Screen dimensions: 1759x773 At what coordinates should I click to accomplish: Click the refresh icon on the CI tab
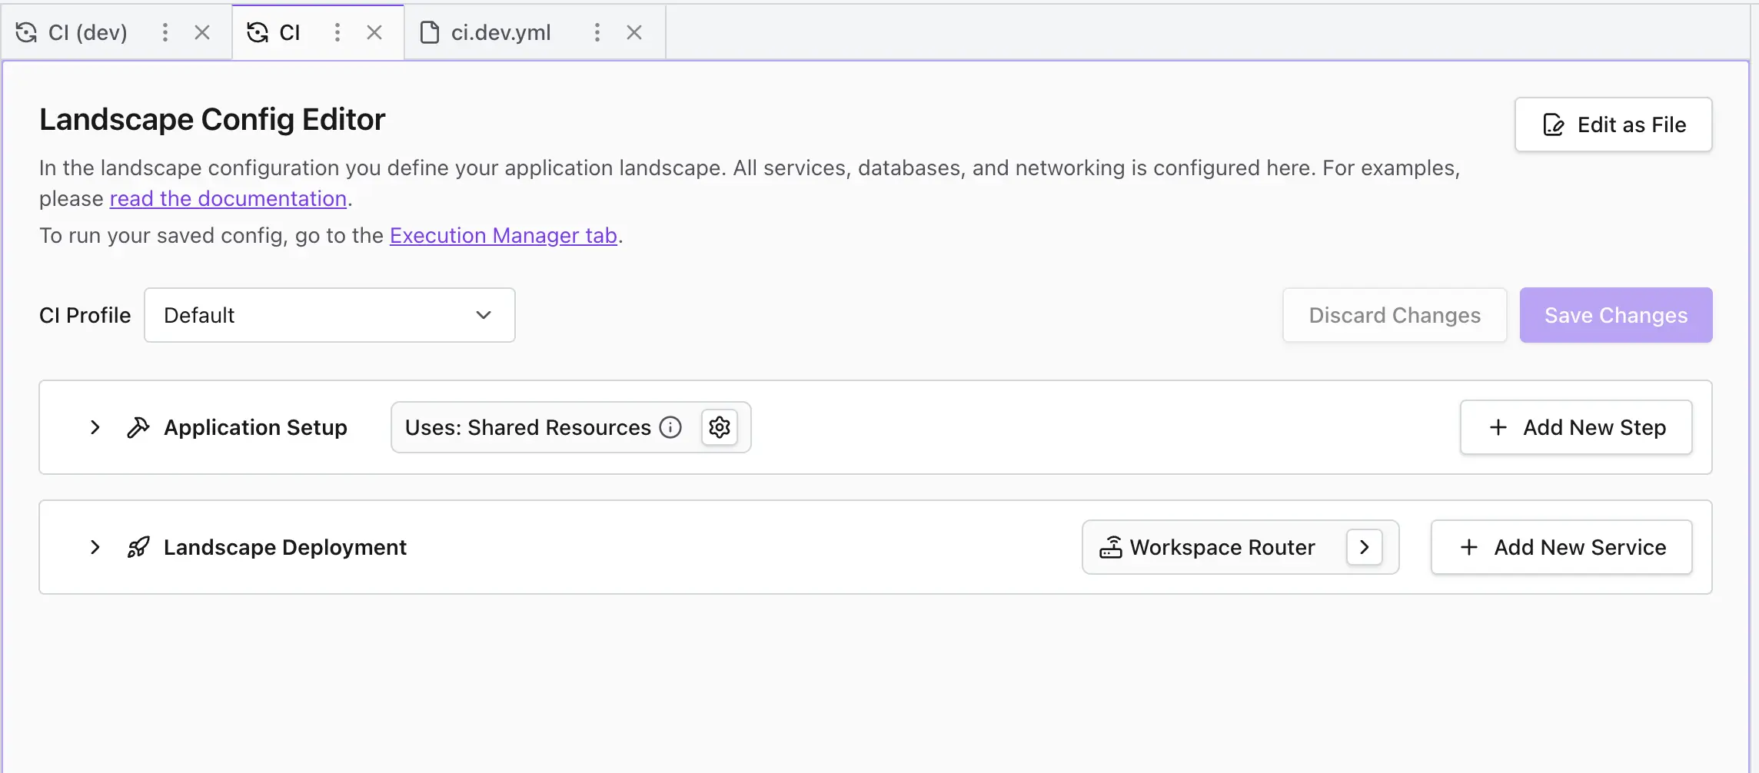tap(258, 32)
